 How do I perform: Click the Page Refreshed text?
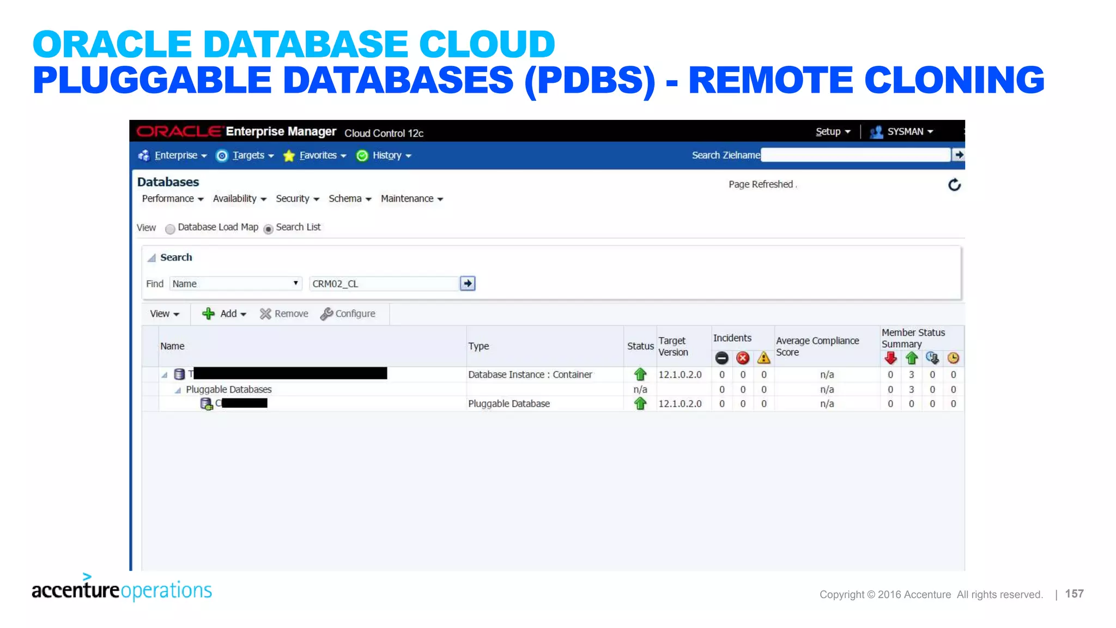(761, 184)
